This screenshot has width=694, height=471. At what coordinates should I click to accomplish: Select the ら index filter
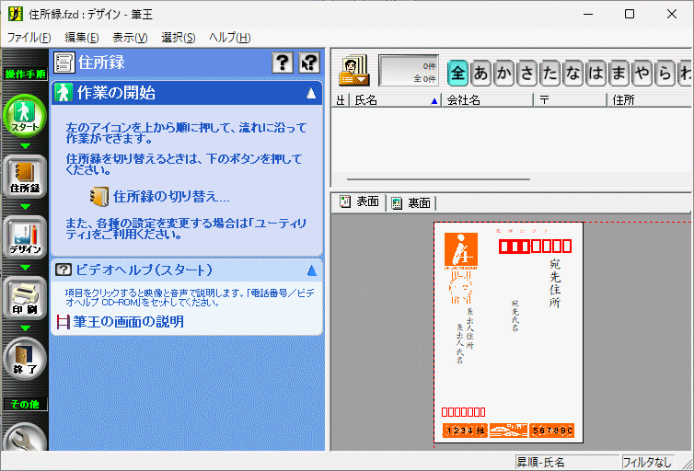pyautogui.click(x=665, y=73)
